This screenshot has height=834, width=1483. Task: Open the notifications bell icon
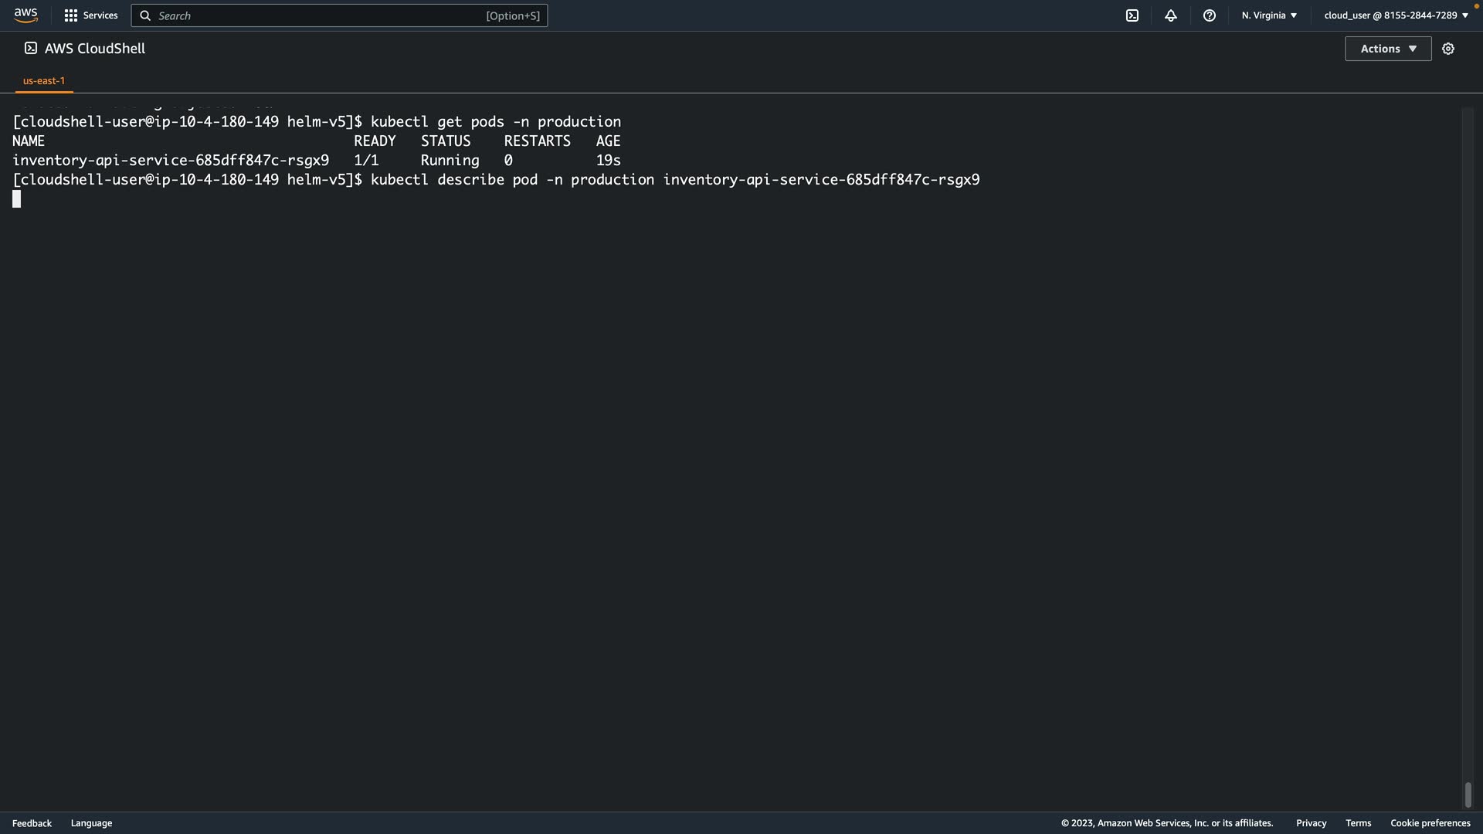pos(1170,15)
